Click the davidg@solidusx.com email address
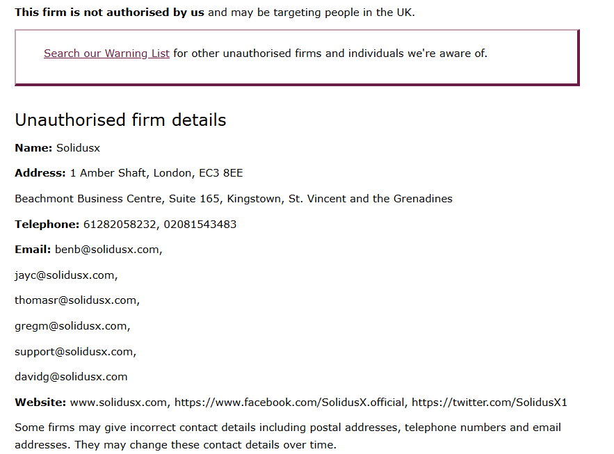Viewport: 614px width, 454px height. point(71,377)
